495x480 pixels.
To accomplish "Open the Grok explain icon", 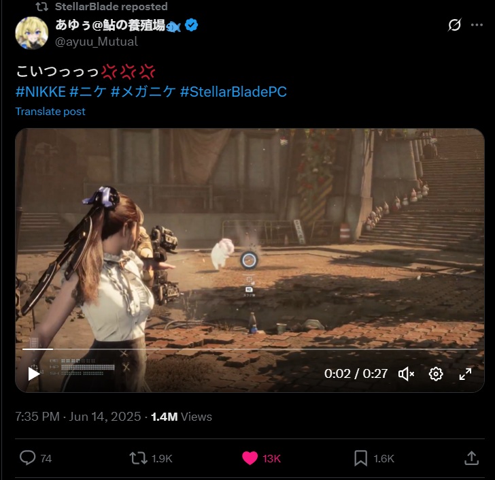I will (454, 25).
